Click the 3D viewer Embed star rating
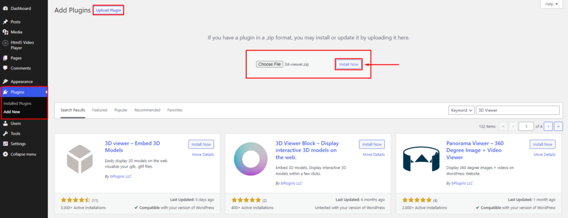568x218 pixels. [75, 200]
